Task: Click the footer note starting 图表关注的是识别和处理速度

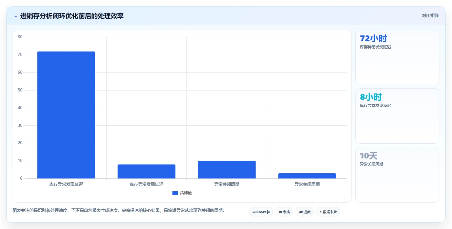Action: click(119, 211)
